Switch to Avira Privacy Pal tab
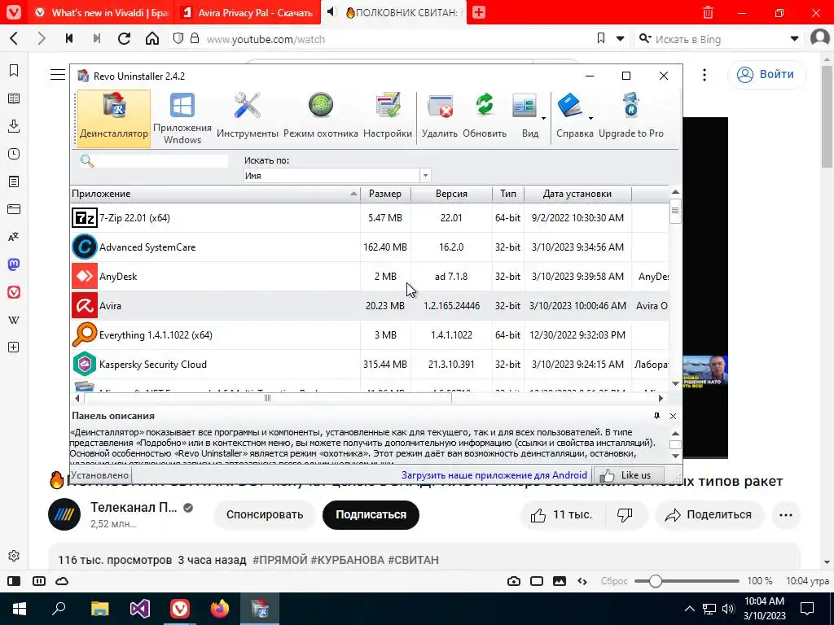Screen dimensions: 834x625 point(248,12)
